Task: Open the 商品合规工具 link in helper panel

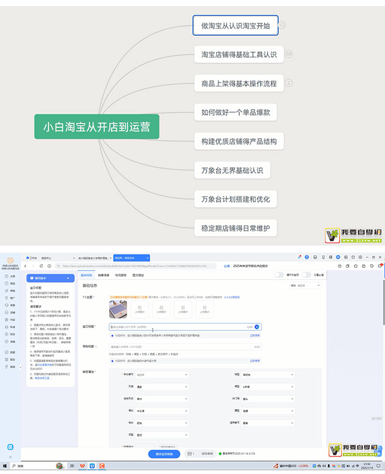Action: pyautogui.click(x=42, y=378)
